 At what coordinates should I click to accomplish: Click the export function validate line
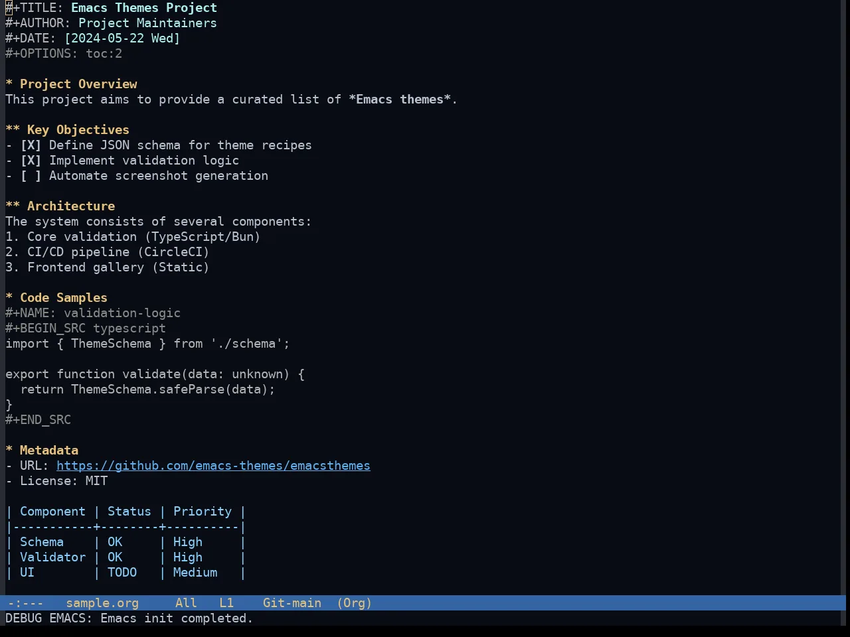tap(155, 374)
